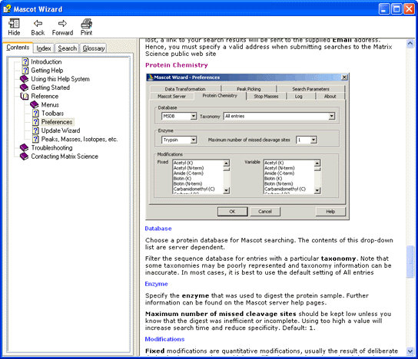Image resolution: width=418 pixels, height=359 pixels.
Task: Collapse the open Reference book icon
Action: (x=25, y=96)
